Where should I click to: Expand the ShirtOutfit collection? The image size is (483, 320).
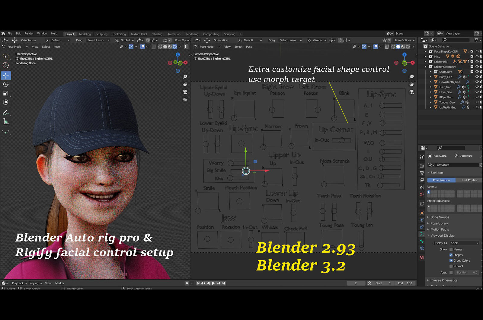point(431,72)
